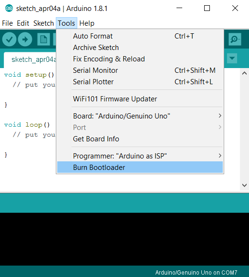Image resolution: width=249 pixels, height=277 pixels.
Task: Open the File menu
Action: click(8, 23)
